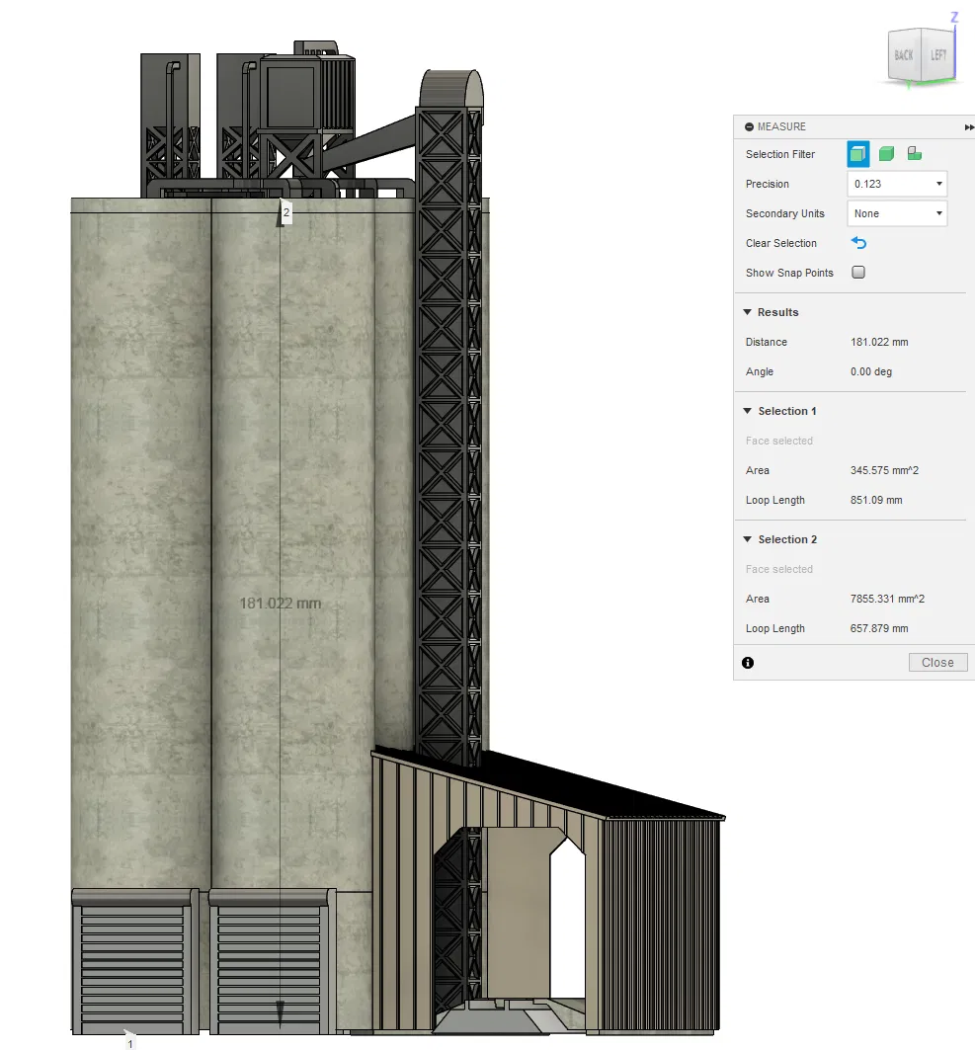Viewport: 975px width, 1050px height.
Task: Click the Z axis label on ViewCube
Action: (954, 18)
